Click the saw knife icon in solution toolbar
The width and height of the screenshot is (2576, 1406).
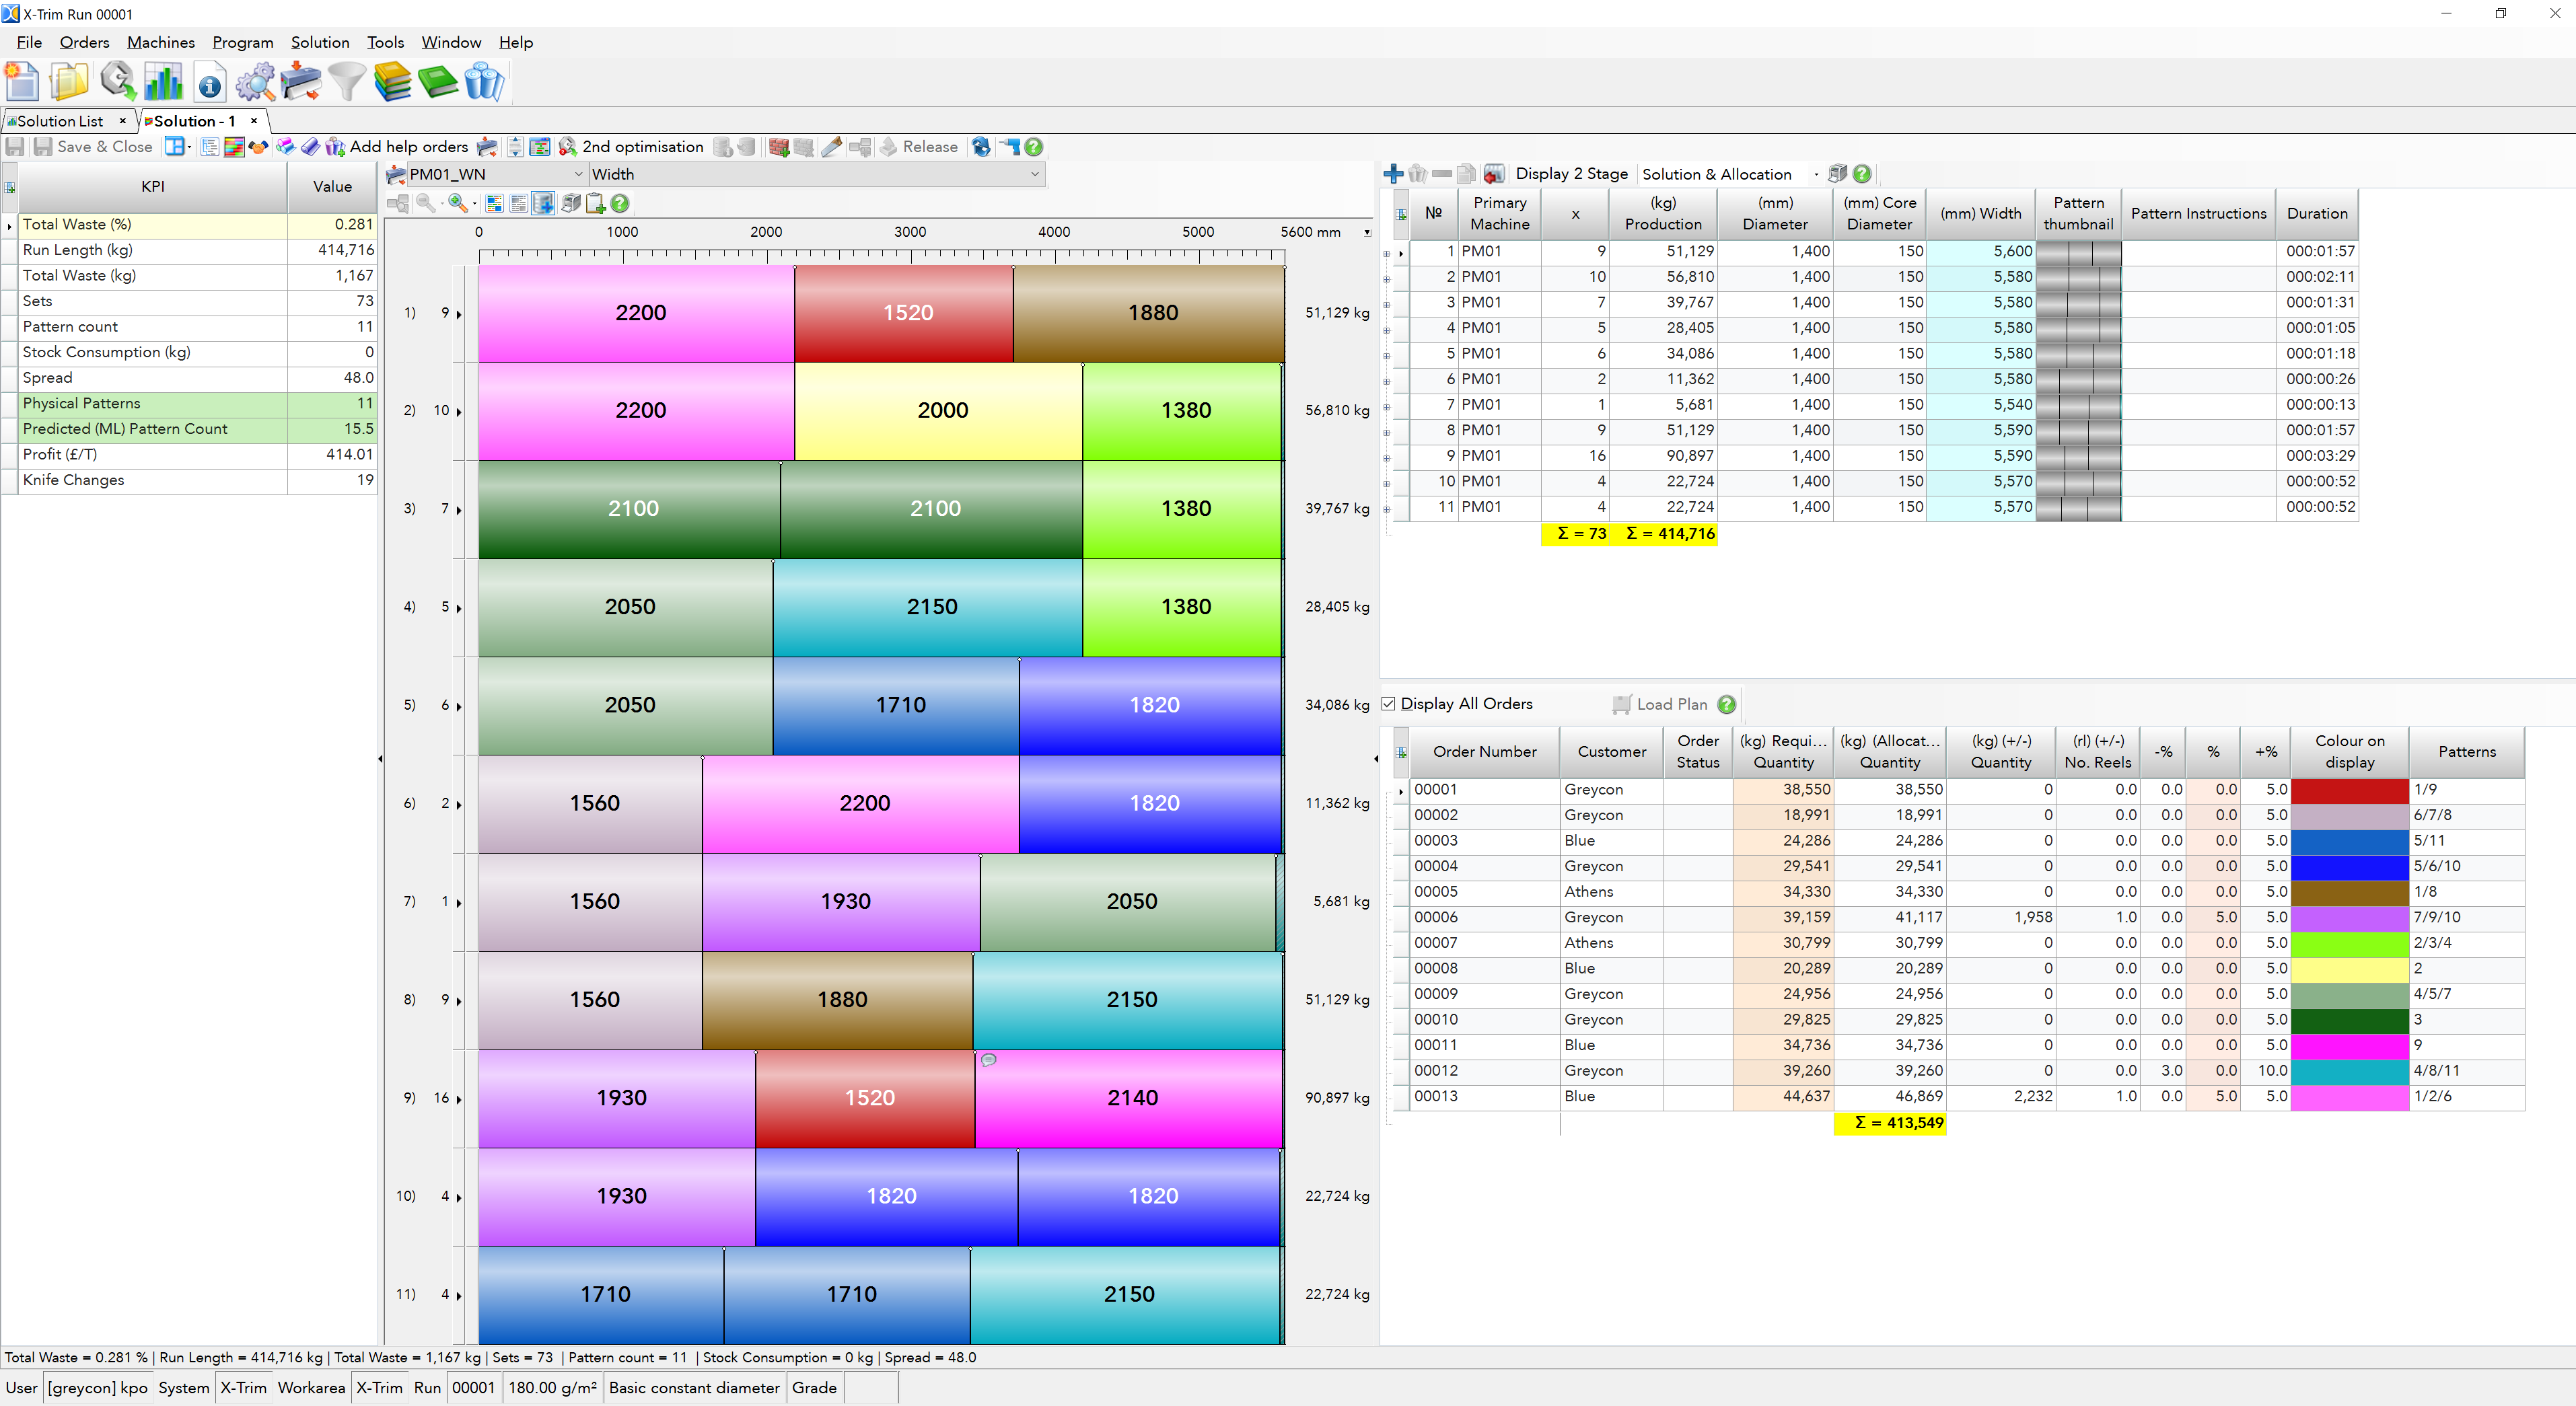coord(831,147)
